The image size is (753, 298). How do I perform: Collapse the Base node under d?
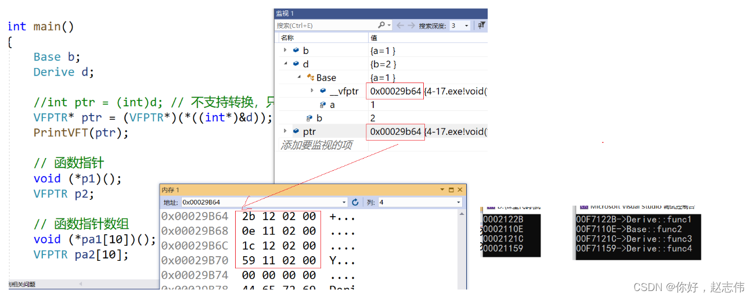(299, 77)
